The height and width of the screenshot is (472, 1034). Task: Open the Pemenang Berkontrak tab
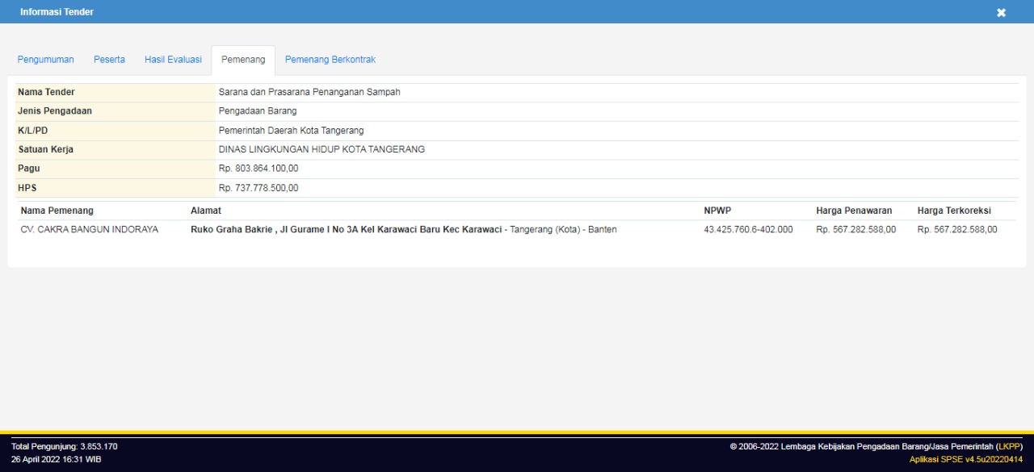[330, 60]
